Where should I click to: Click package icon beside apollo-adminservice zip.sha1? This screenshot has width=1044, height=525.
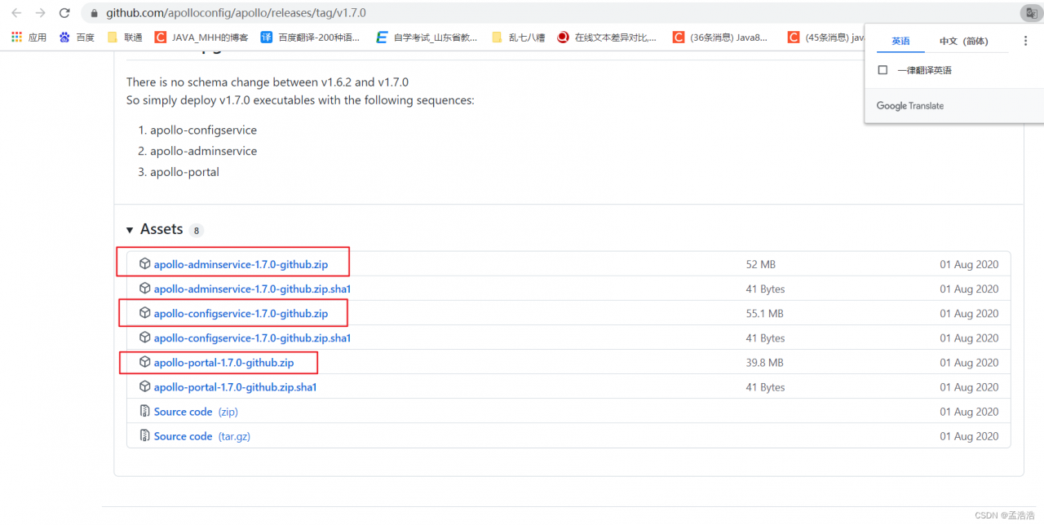tap(145, 289)
